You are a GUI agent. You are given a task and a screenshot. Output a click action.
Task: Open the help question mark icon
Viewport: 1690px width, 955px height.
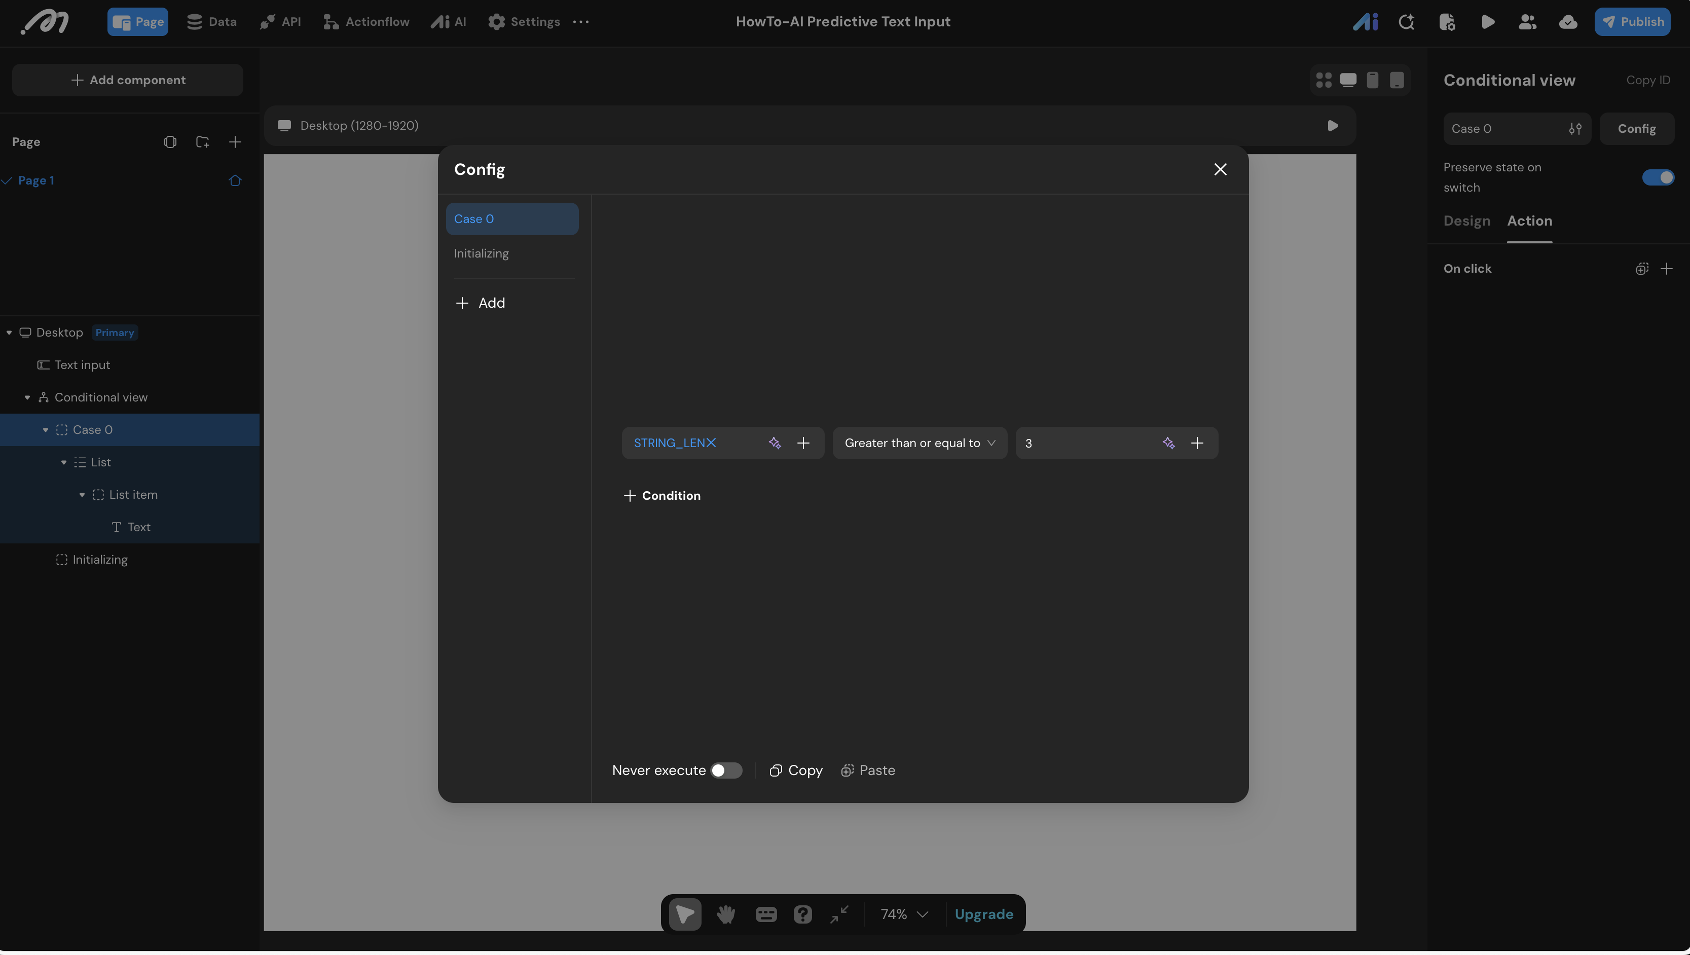coord(802,914)
